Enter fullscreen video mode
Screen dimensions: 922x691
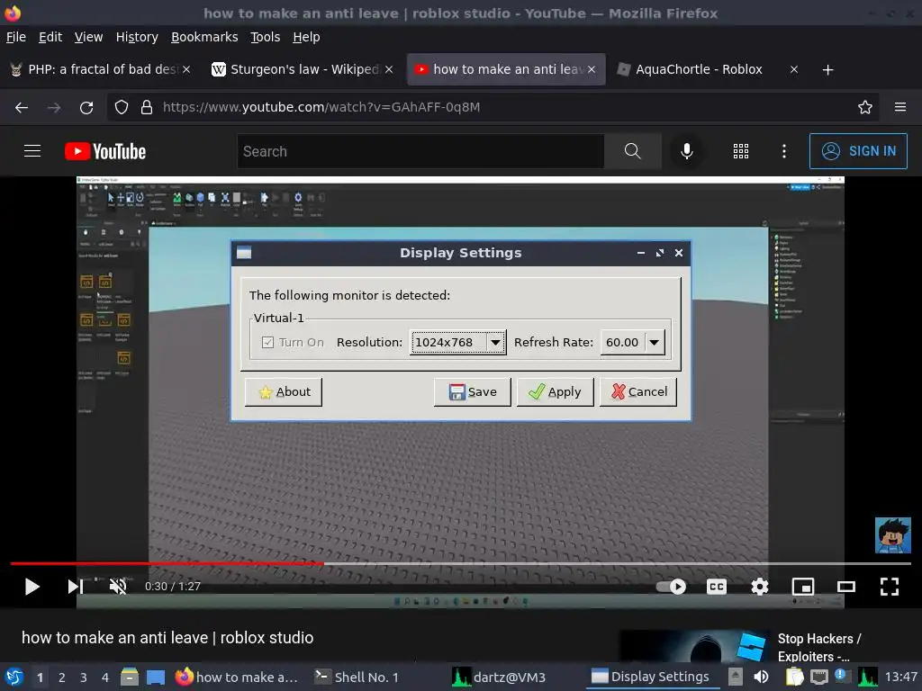click(889, 587)
